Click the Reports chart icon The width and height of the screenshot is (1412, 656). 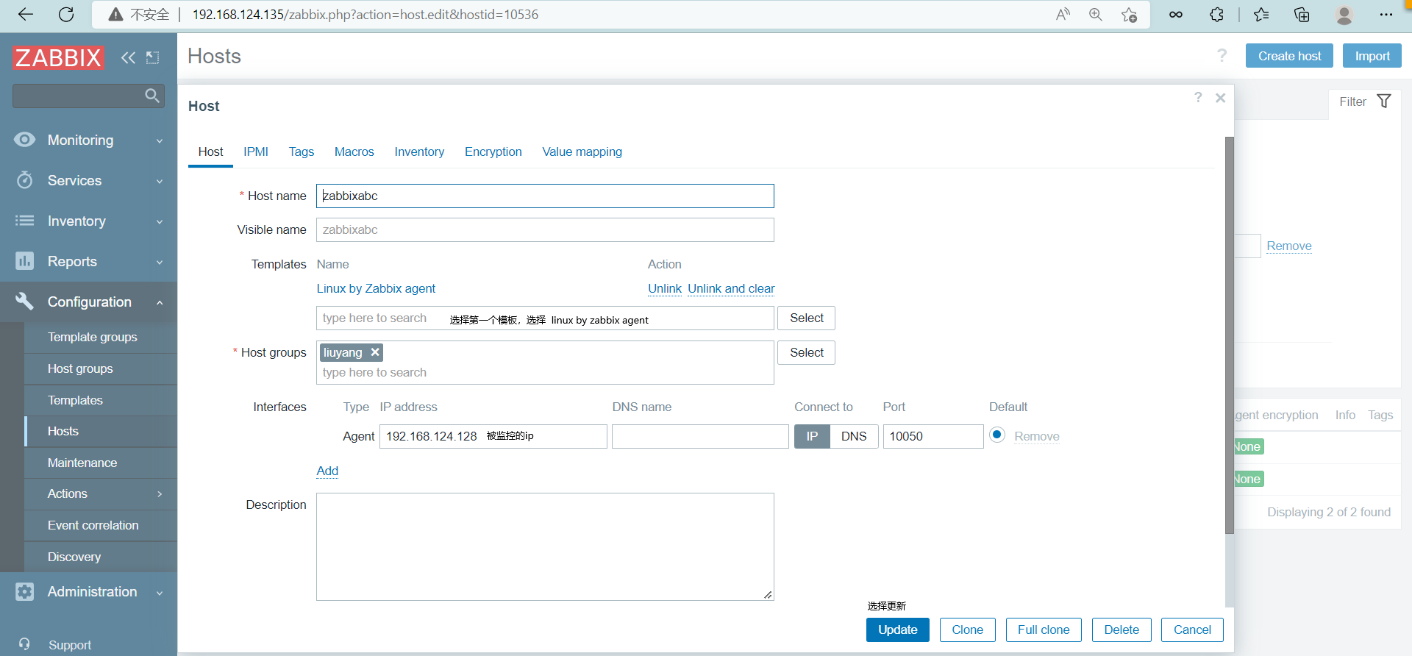click(x=24, y=261)
